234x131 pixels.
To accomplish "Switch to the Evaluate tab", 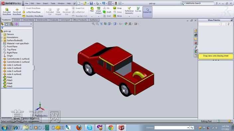I will 54,20.
